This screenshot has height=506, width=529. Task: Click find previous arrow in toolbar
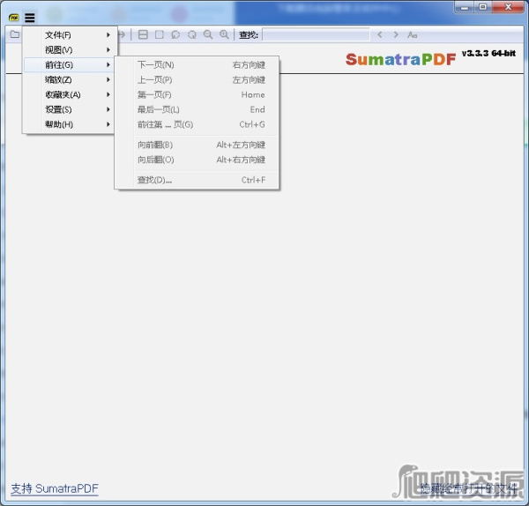point(380,35)
